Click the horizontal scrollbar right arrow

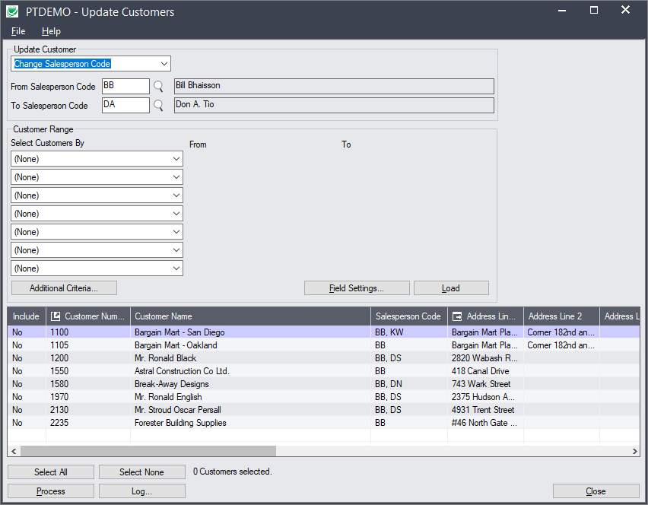coord(635,451)
